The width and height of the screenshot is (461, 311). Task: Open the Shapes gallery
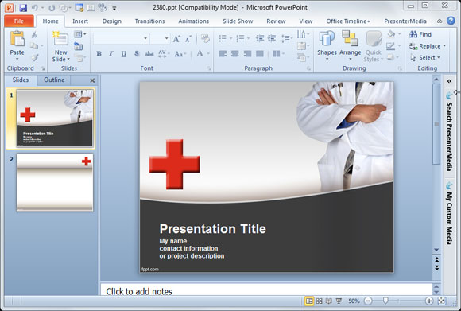click(327, 46)
